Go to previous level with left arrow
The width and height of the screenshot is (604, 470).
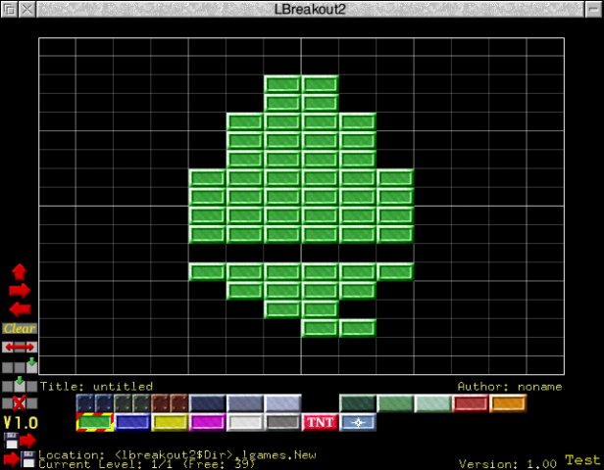click(20, 309)
